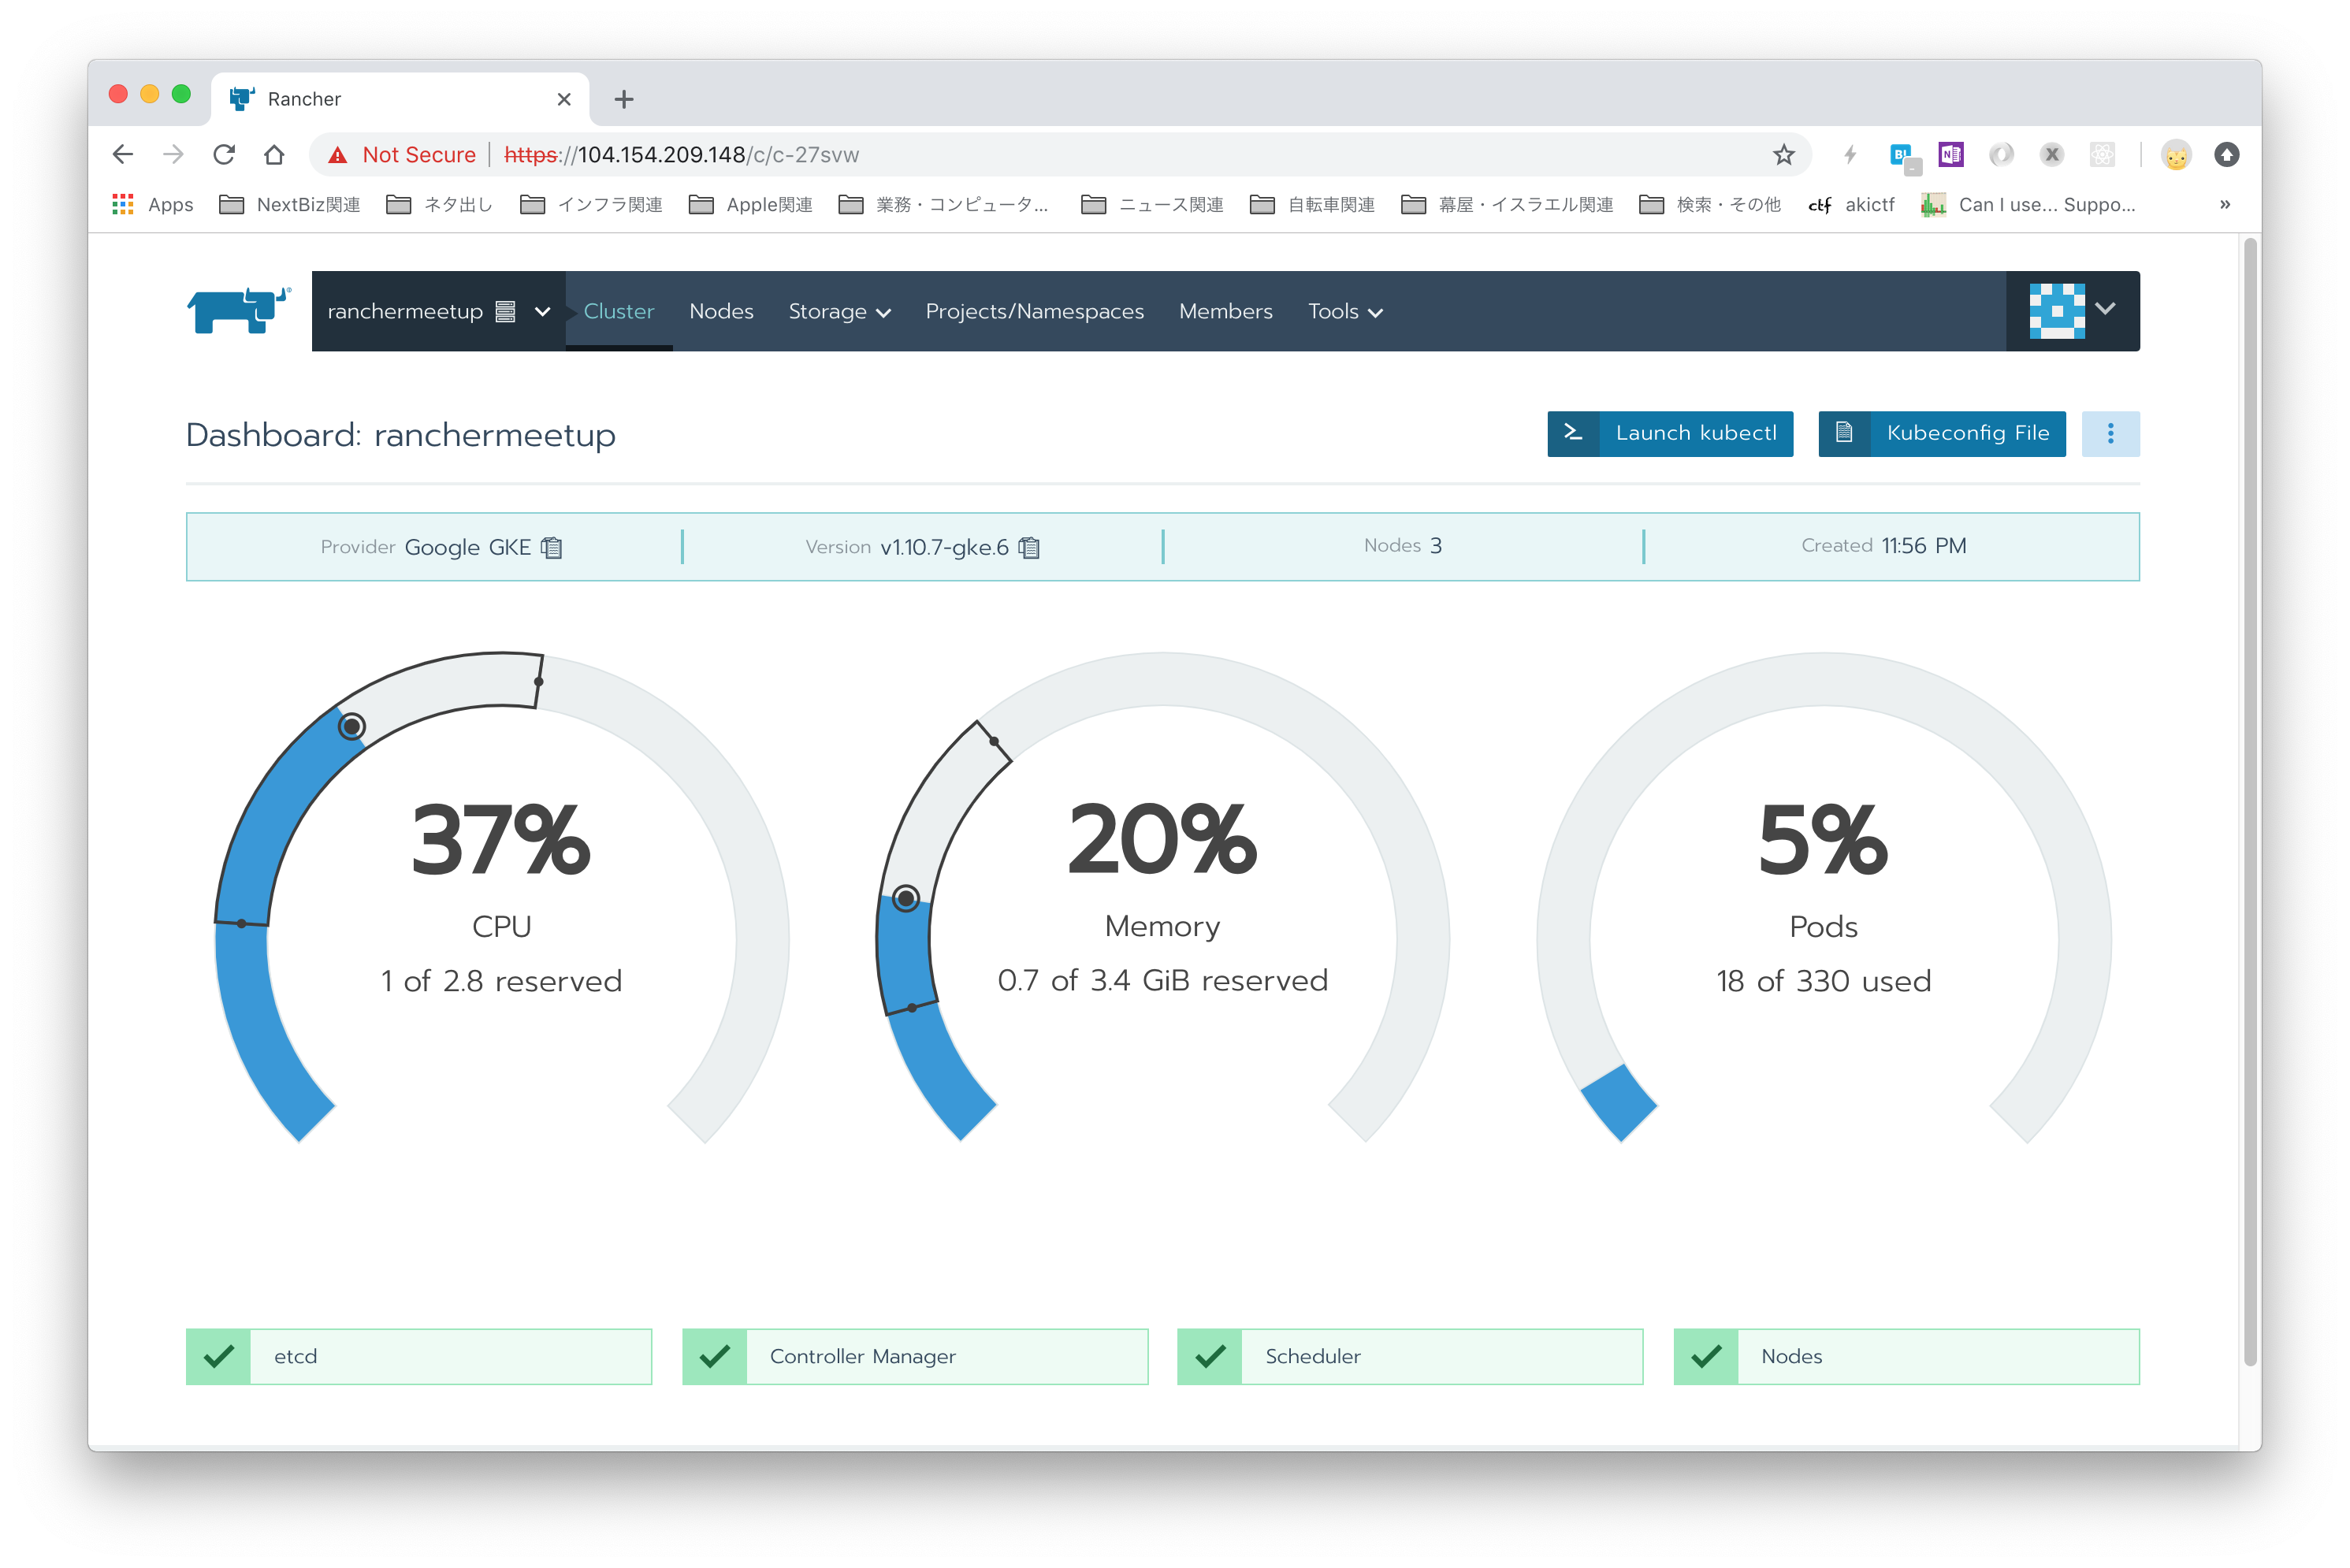Open the Can I use bookmark

[x=2028, y=204]
